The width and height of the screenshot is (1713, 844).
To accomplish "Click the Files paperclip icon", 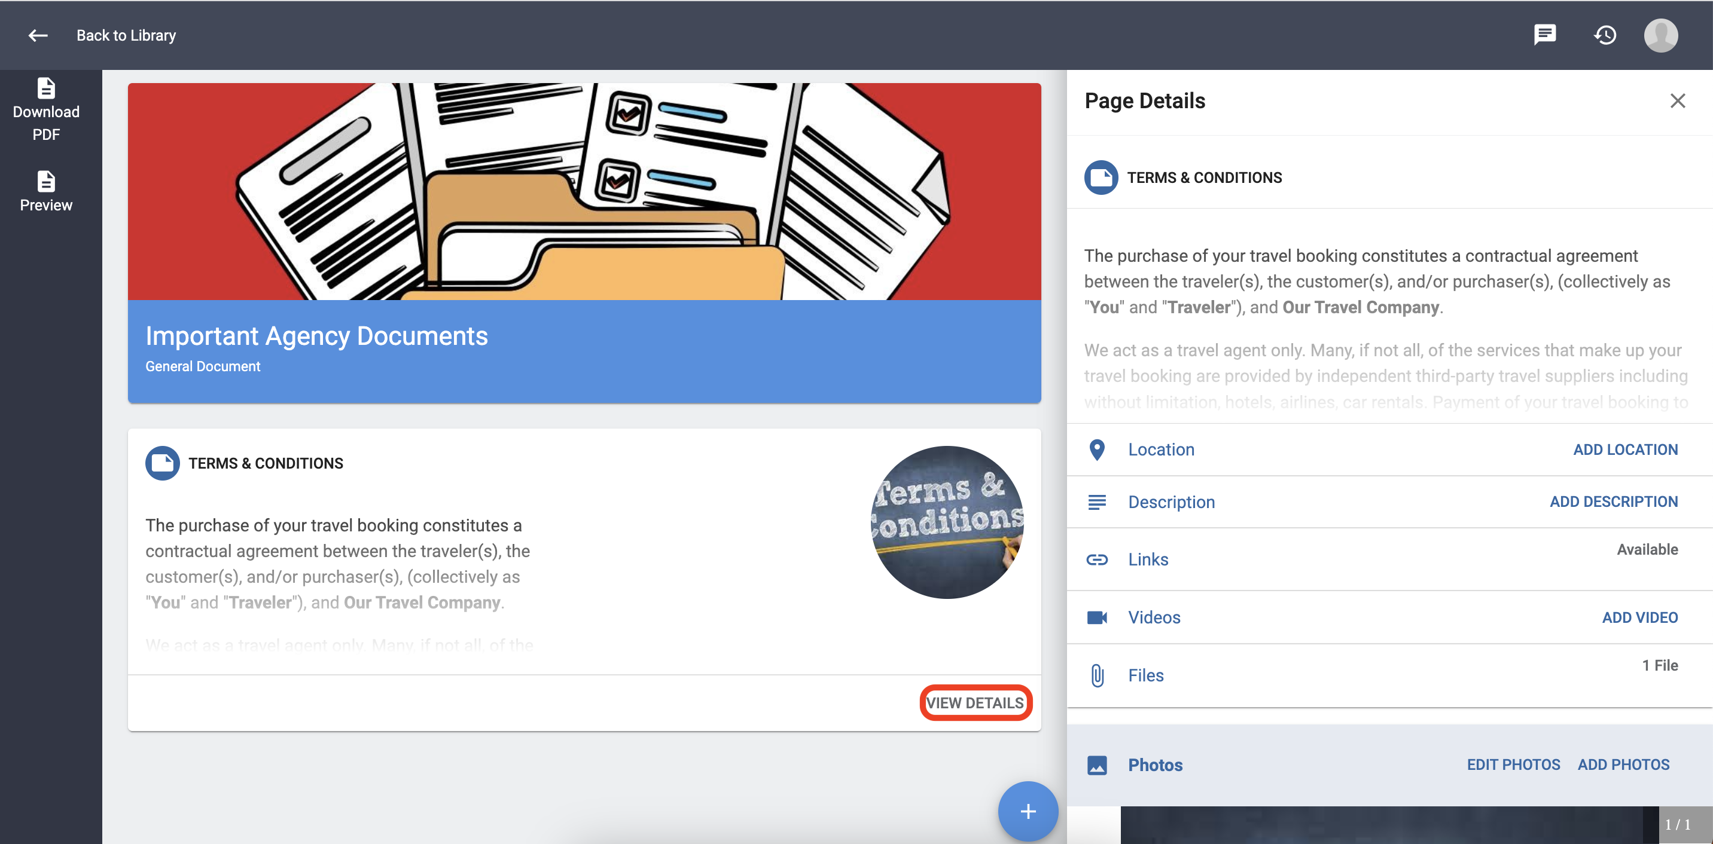I will pos(1097,675).
